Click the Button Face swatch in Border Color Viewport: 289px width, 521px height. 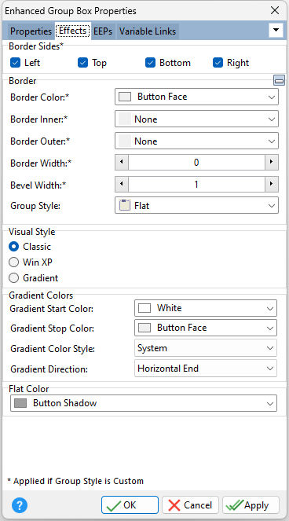[125, 97]
